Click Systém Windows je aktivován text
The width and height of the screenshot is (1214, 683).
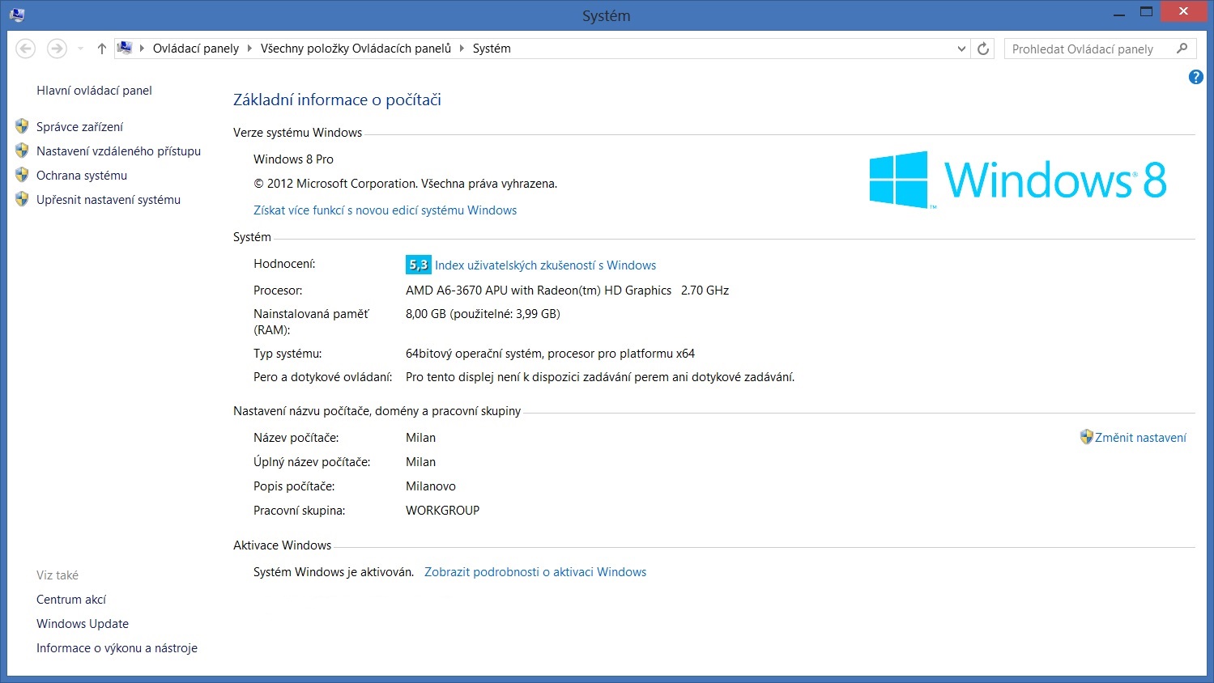334,572
